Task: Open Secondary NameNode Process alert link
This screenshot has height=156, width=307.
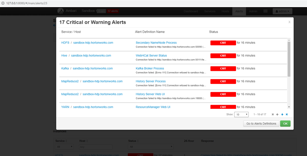Action: [156, 43]
